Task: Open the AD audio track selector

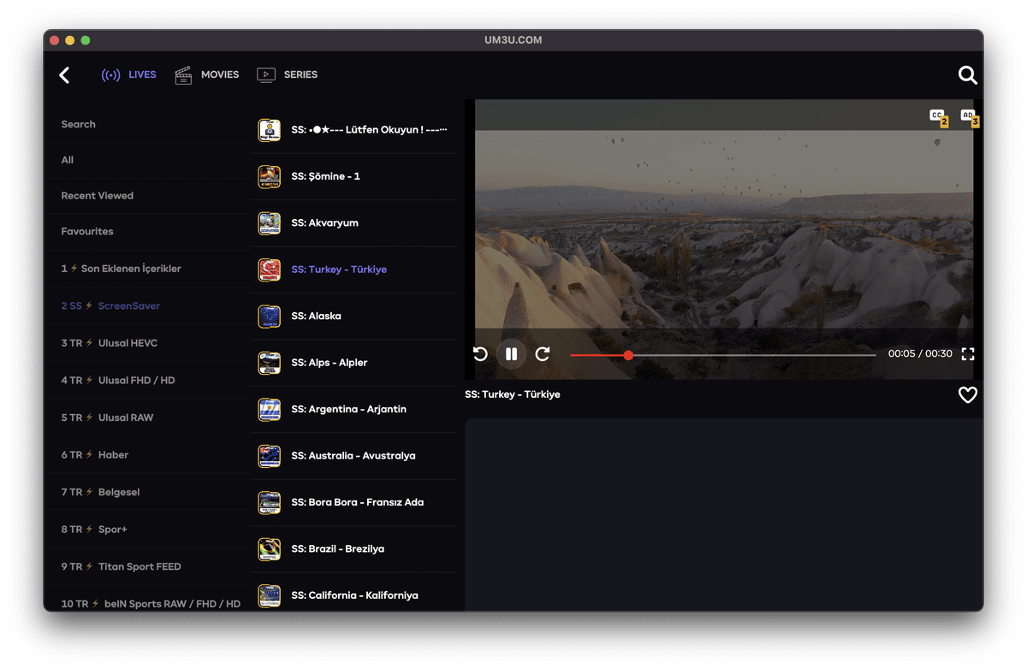Action: pyautogui.click(x=968, y=116)
